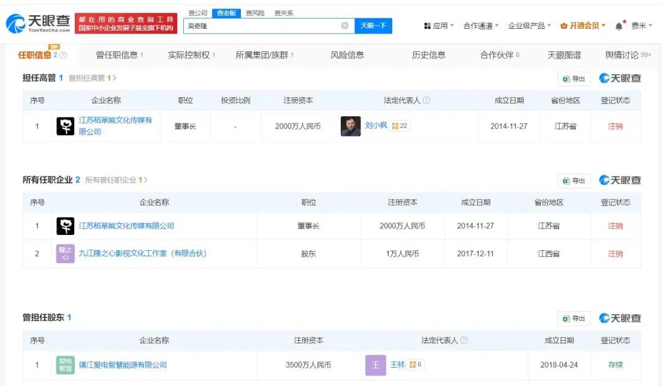Export the 担任高管 table
Screen dimensions: 662x386
574,79
